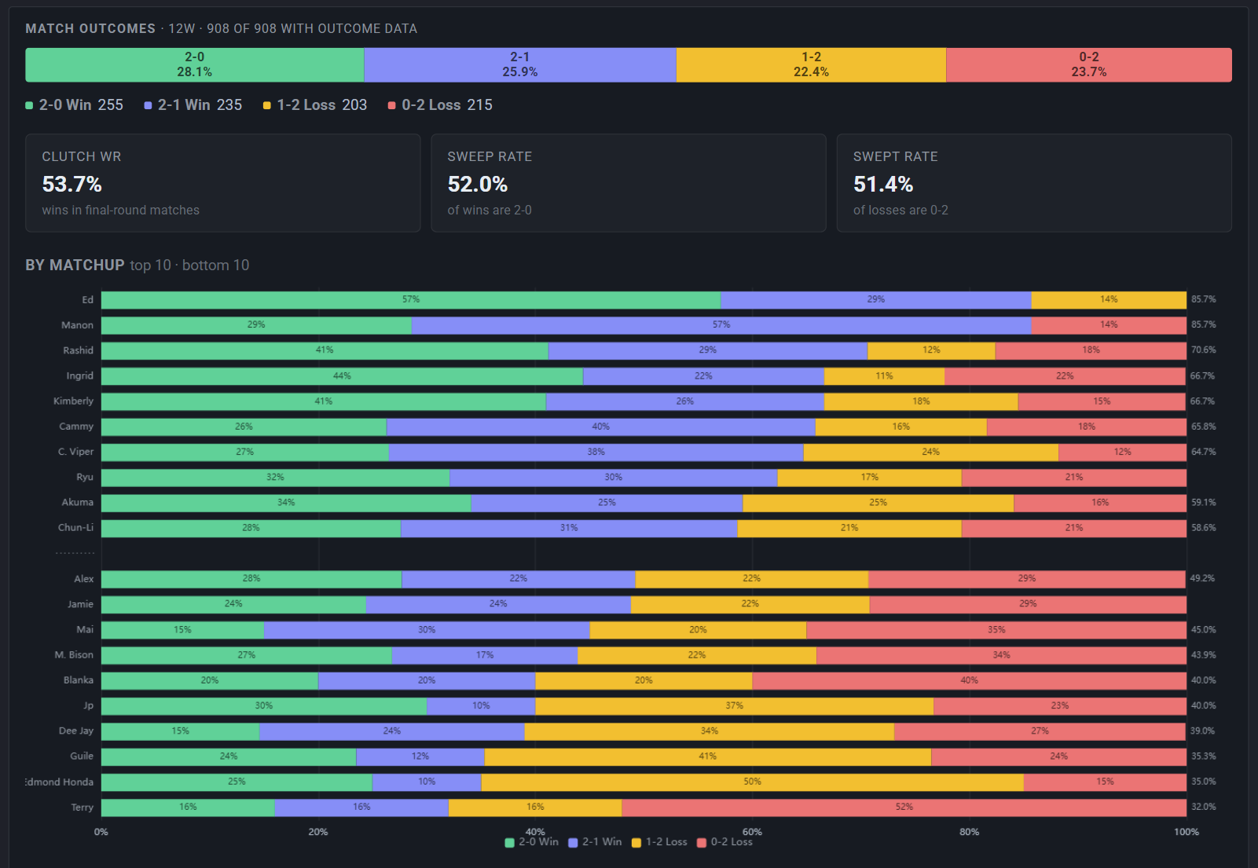Click the 'Kimberly' matchup row label
This screenshot has width=1258, height=868.
click(73, 401)
